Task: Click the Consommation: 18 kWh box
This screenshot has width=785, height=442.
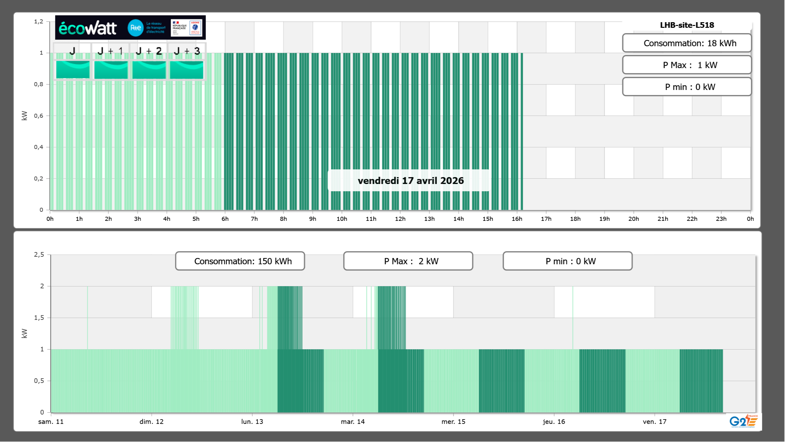Action: pyautogui.click(x=687, y=43)
